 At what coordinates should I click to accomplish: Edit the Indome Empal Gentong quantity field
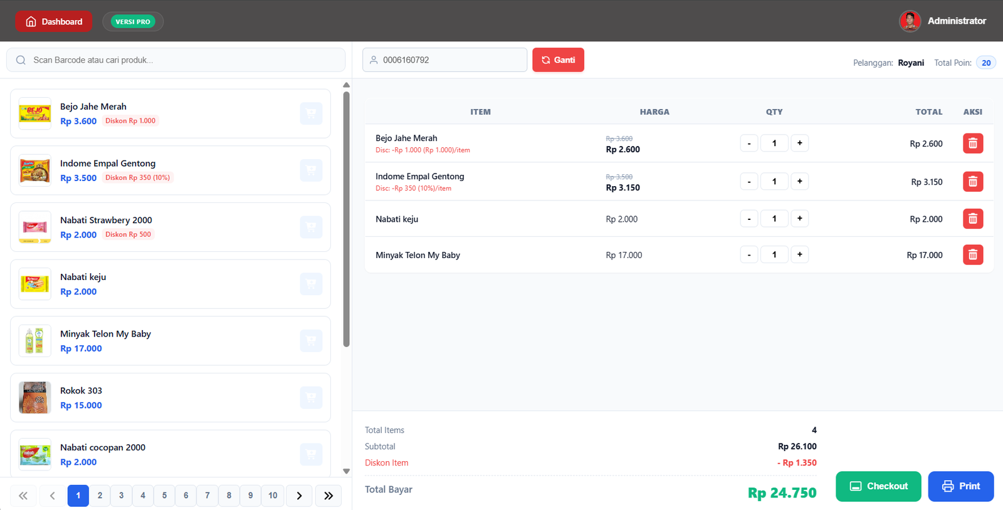click(774, 182)
